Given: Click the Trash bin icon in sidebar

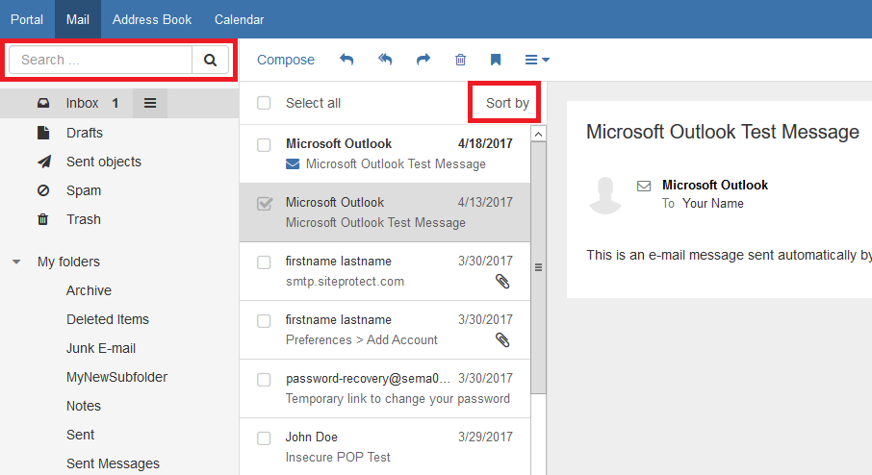Looking at the screenshot, I should tap(42, 219).
